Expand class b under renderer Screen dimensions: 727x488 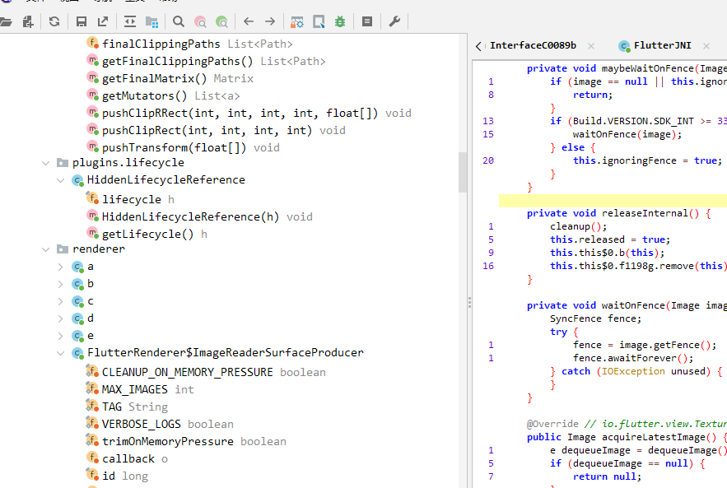pyautogui.click(x=60, y=284)
